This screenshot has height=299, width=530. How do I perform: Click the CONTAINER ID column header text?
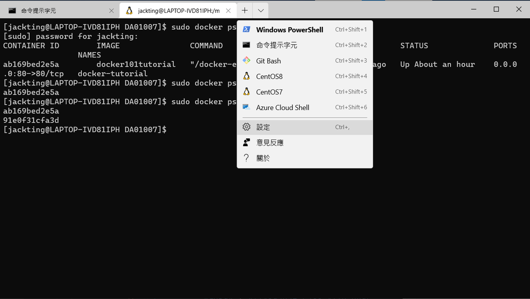click(x=31, y=45)
